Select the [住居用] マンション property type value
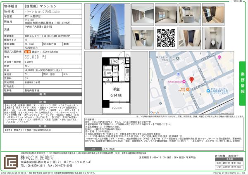The width and height of the screenshot is (248, 175). 41,6
